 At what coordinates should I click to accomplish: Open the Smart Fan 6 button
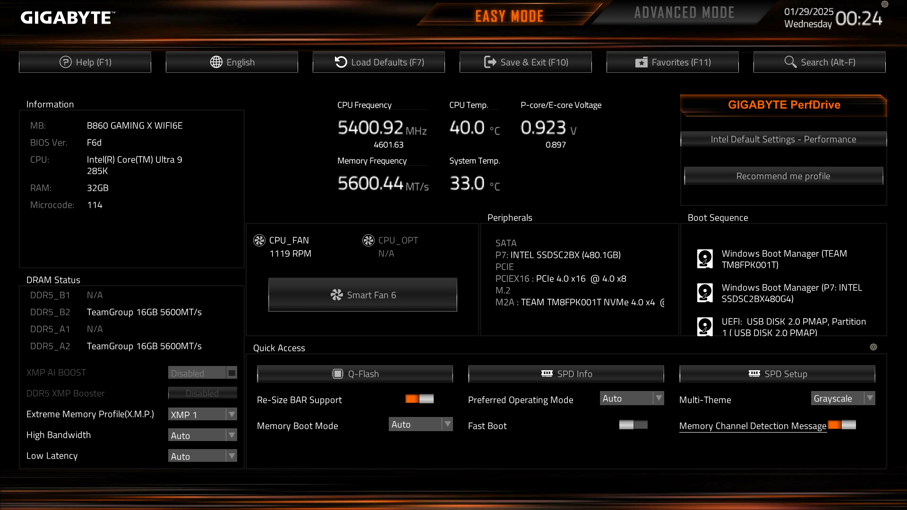362,295
